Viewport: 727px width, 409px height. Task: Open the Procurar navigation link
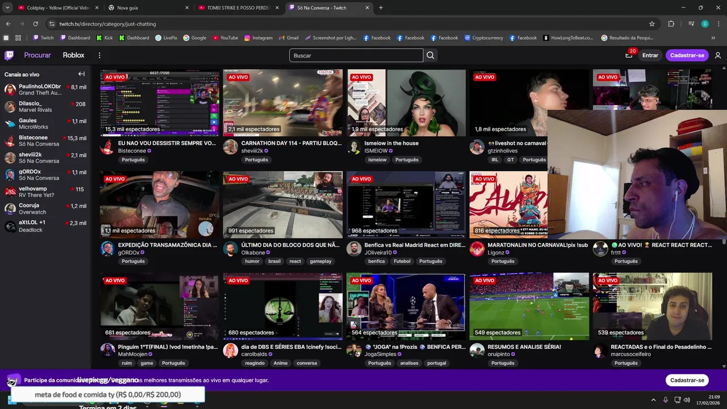37,55
